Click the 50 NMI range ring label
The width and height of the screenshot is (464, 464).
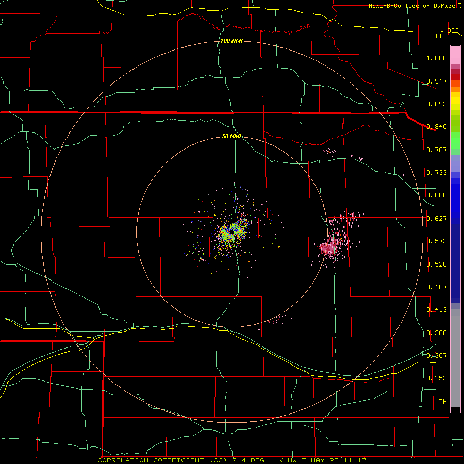click(x=231, y=136)
